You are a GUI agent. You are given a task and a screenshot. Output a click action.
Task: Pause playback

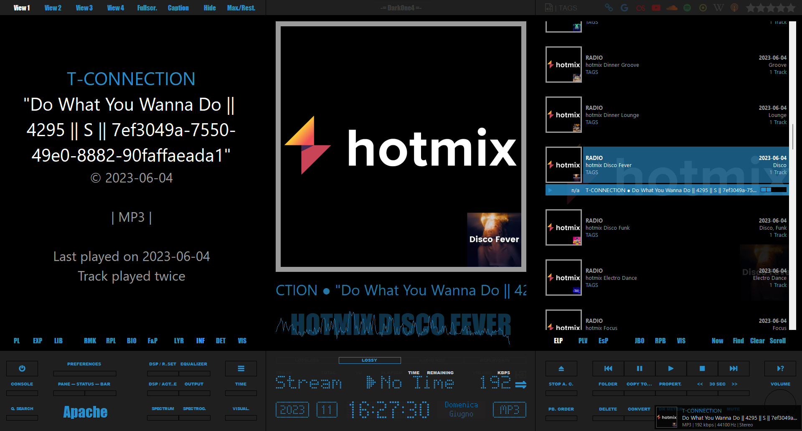point(640,368)
